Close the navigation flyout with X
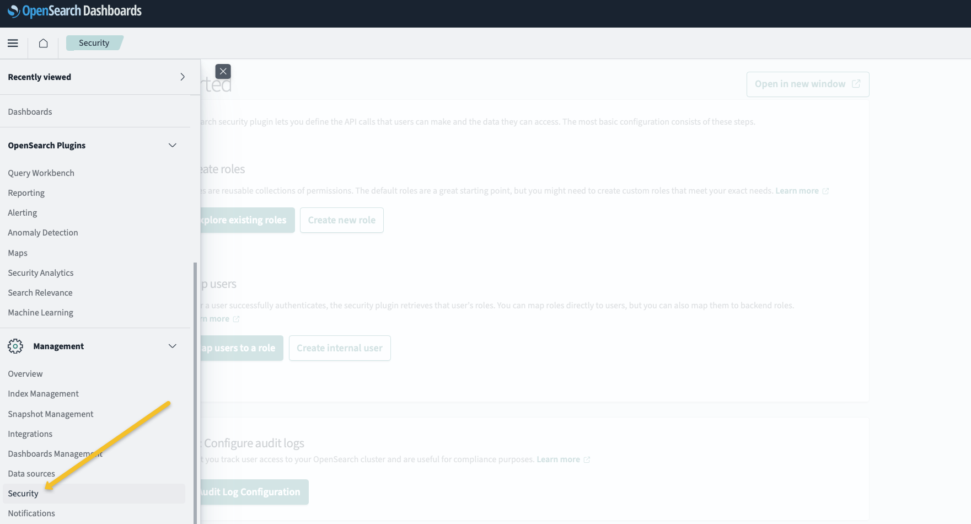 click(x=223, y=71)
